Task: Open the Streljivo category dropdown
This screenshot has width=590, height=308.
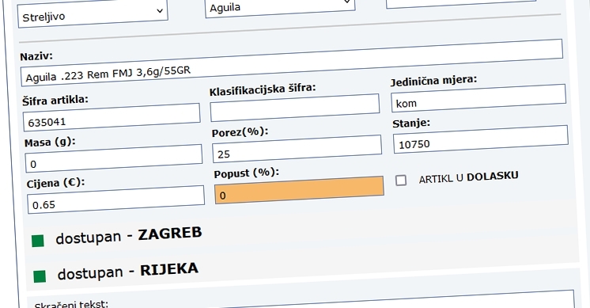Action: point(93,14)
